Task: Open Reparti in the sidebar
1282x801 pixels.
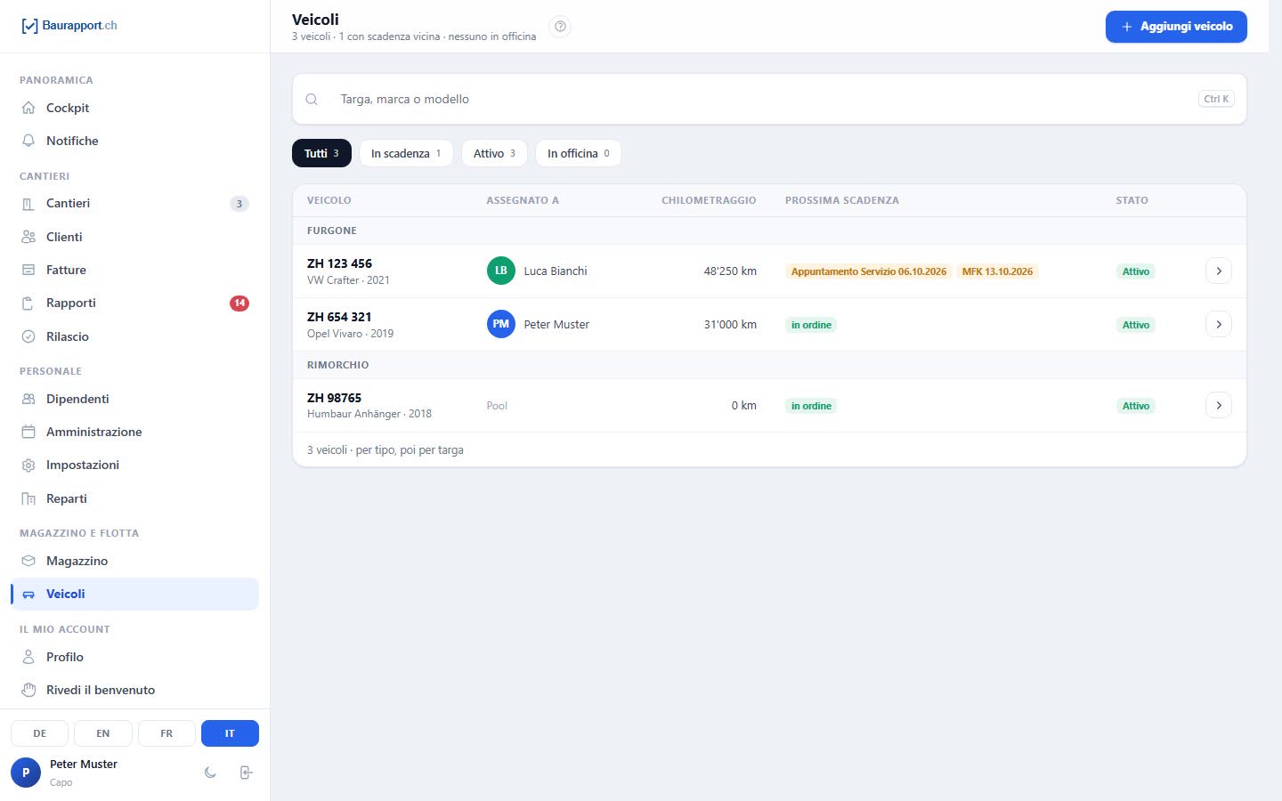Action: [134, 498]
